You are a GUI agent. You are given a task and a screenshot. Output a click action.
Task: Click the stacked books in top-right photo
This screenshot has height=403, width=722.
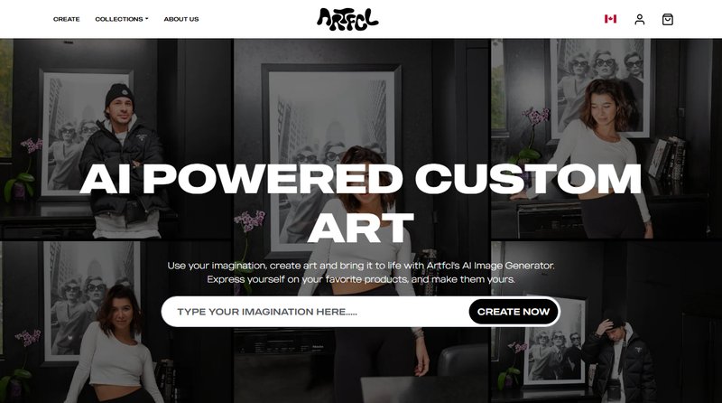668,158
